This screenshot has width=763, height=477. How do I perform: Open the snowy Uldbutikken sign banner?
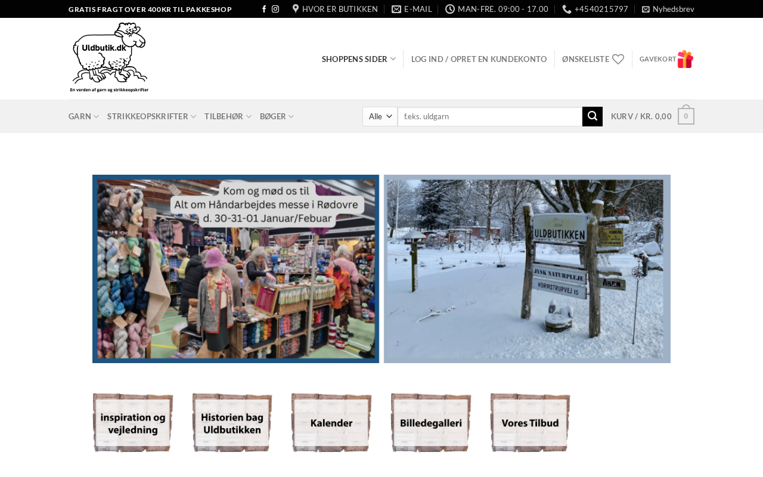tap(527, 269)
